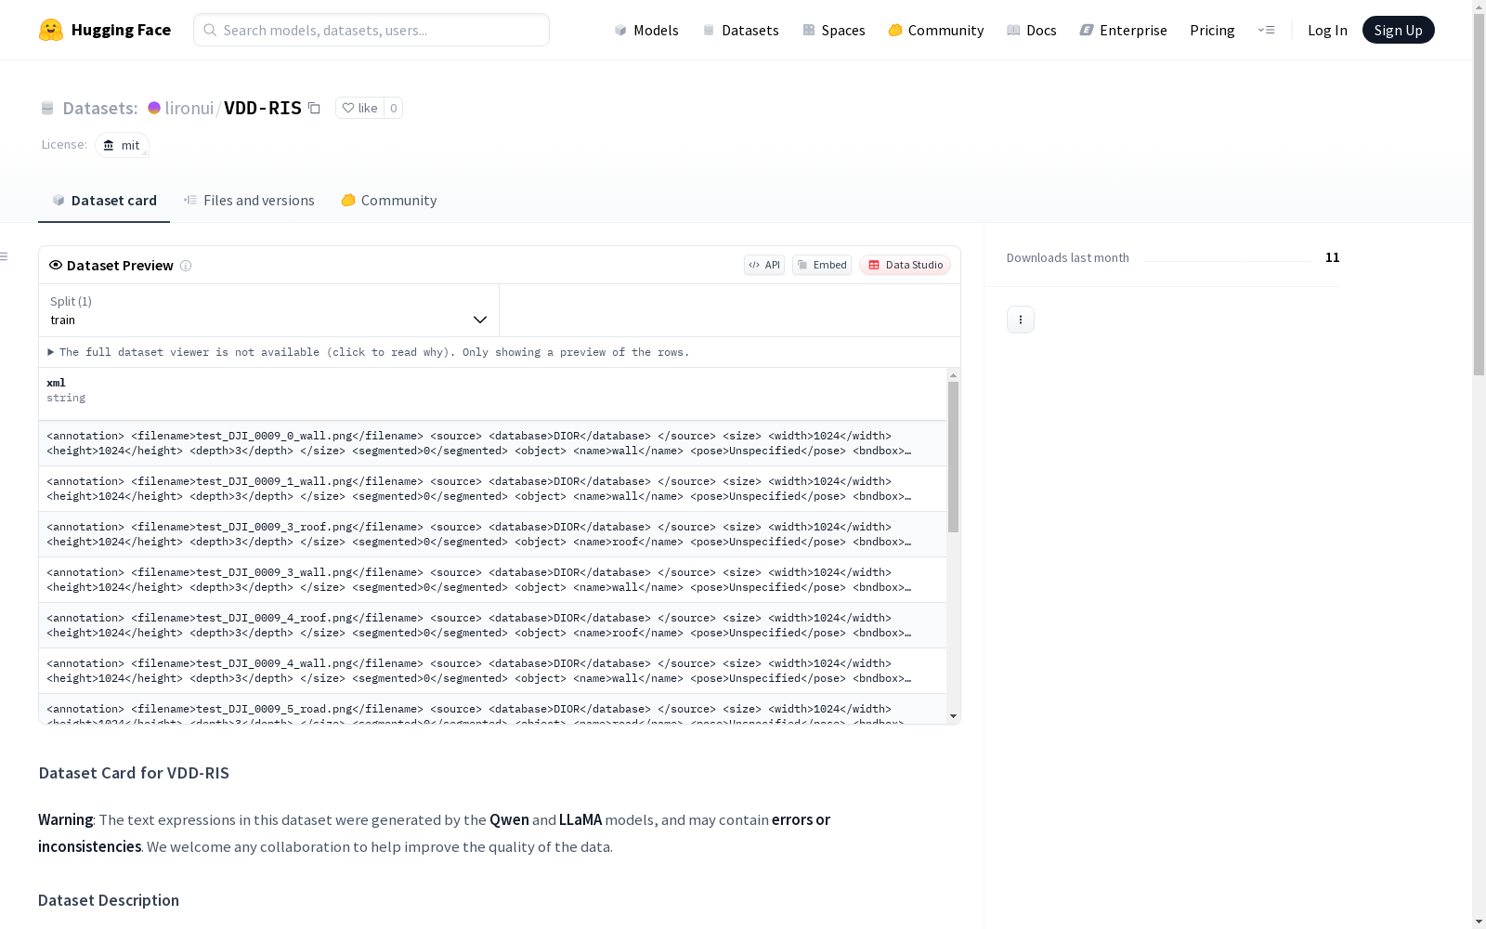1486x929 pixels.
Task: Click the Hugging Face logo icon
Action: click(51, 30)
